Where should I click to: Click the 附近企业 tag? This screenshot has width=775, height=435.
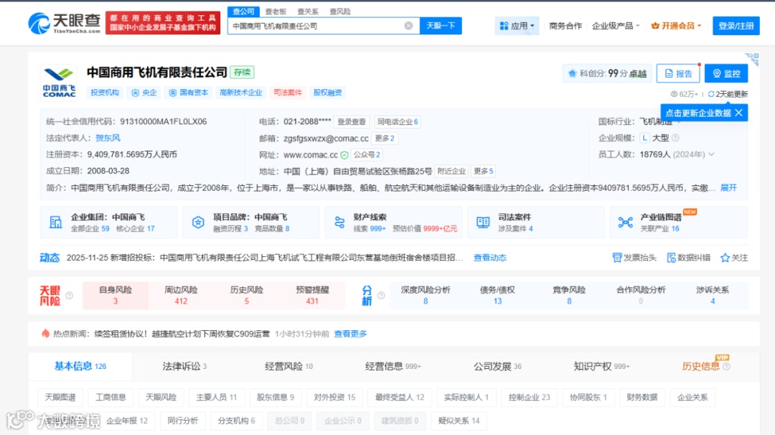pos(451,171)
